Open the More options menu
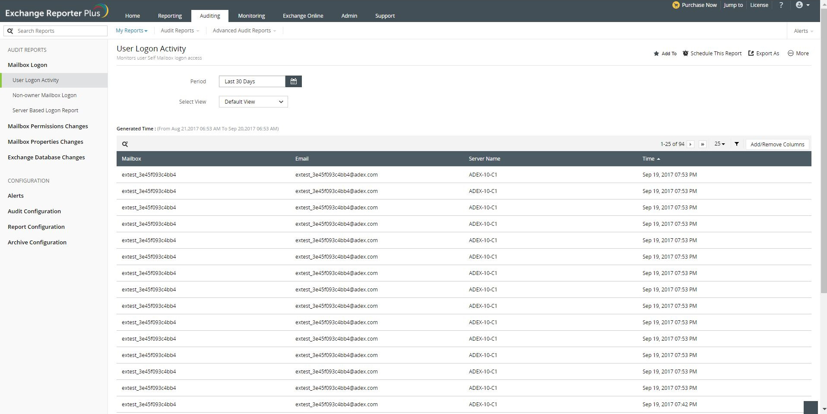Screen dimensions: 827x414 (798, 54)
